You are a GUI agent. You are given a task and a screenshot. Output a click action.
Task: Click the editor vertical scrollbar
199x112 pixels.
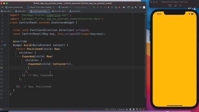145,57
